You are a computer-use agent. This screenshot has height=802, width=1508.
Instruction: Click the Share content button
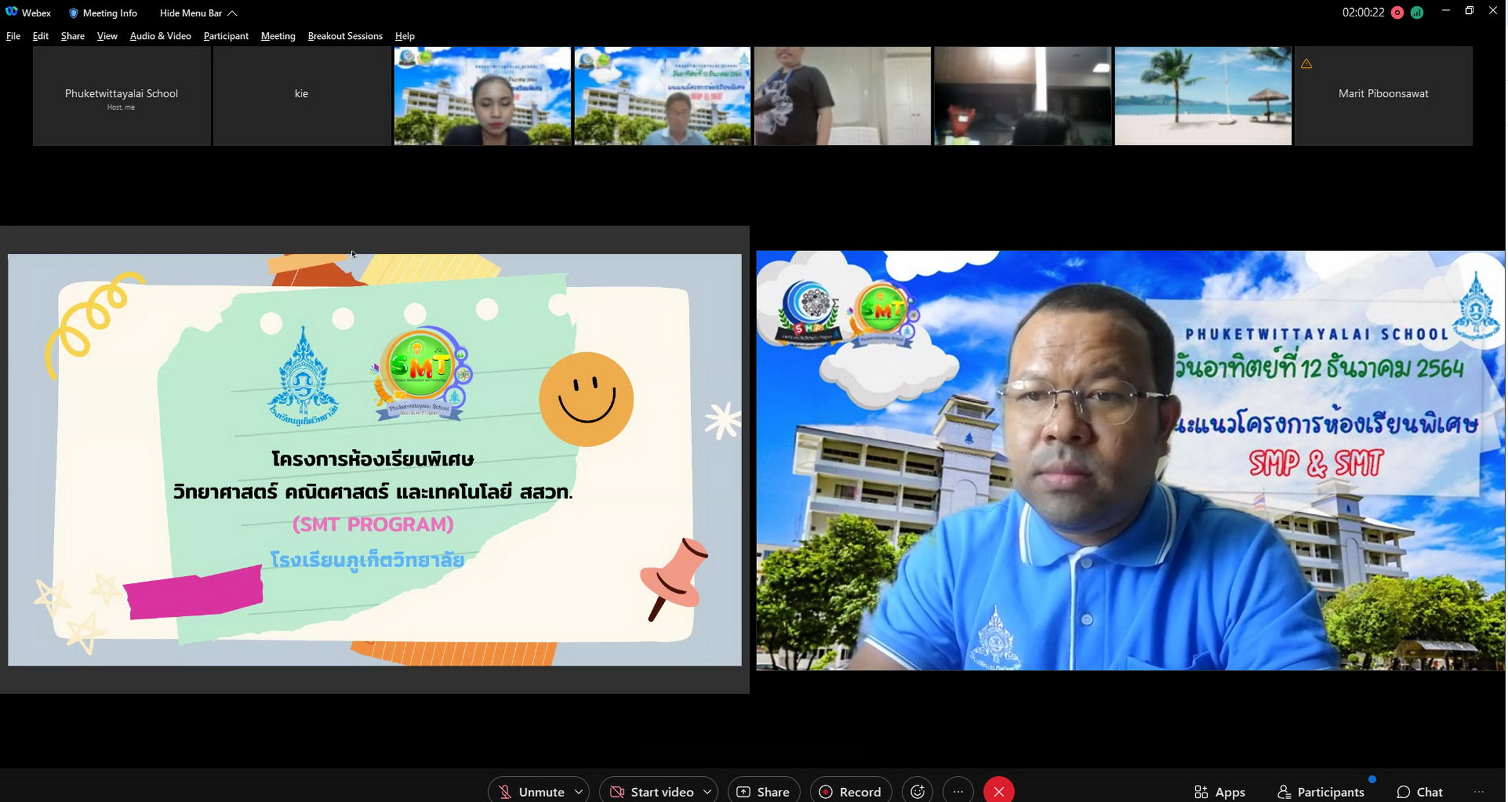pyautogui.click(x=763, y=791)
